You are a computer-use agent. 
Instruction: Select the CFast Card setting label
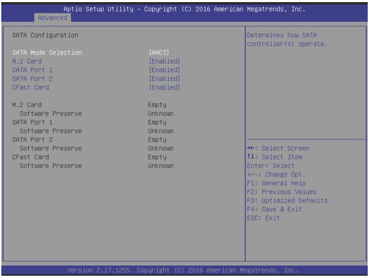[30, 87]
